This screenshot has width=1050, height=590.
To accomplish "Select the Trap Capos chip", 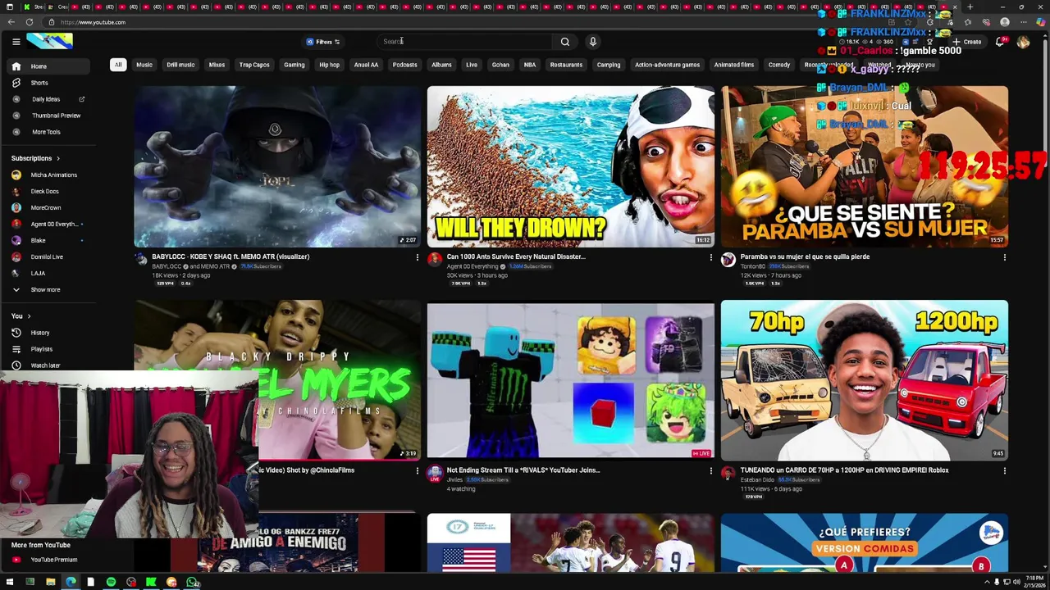I will click(x=254, y=65).
